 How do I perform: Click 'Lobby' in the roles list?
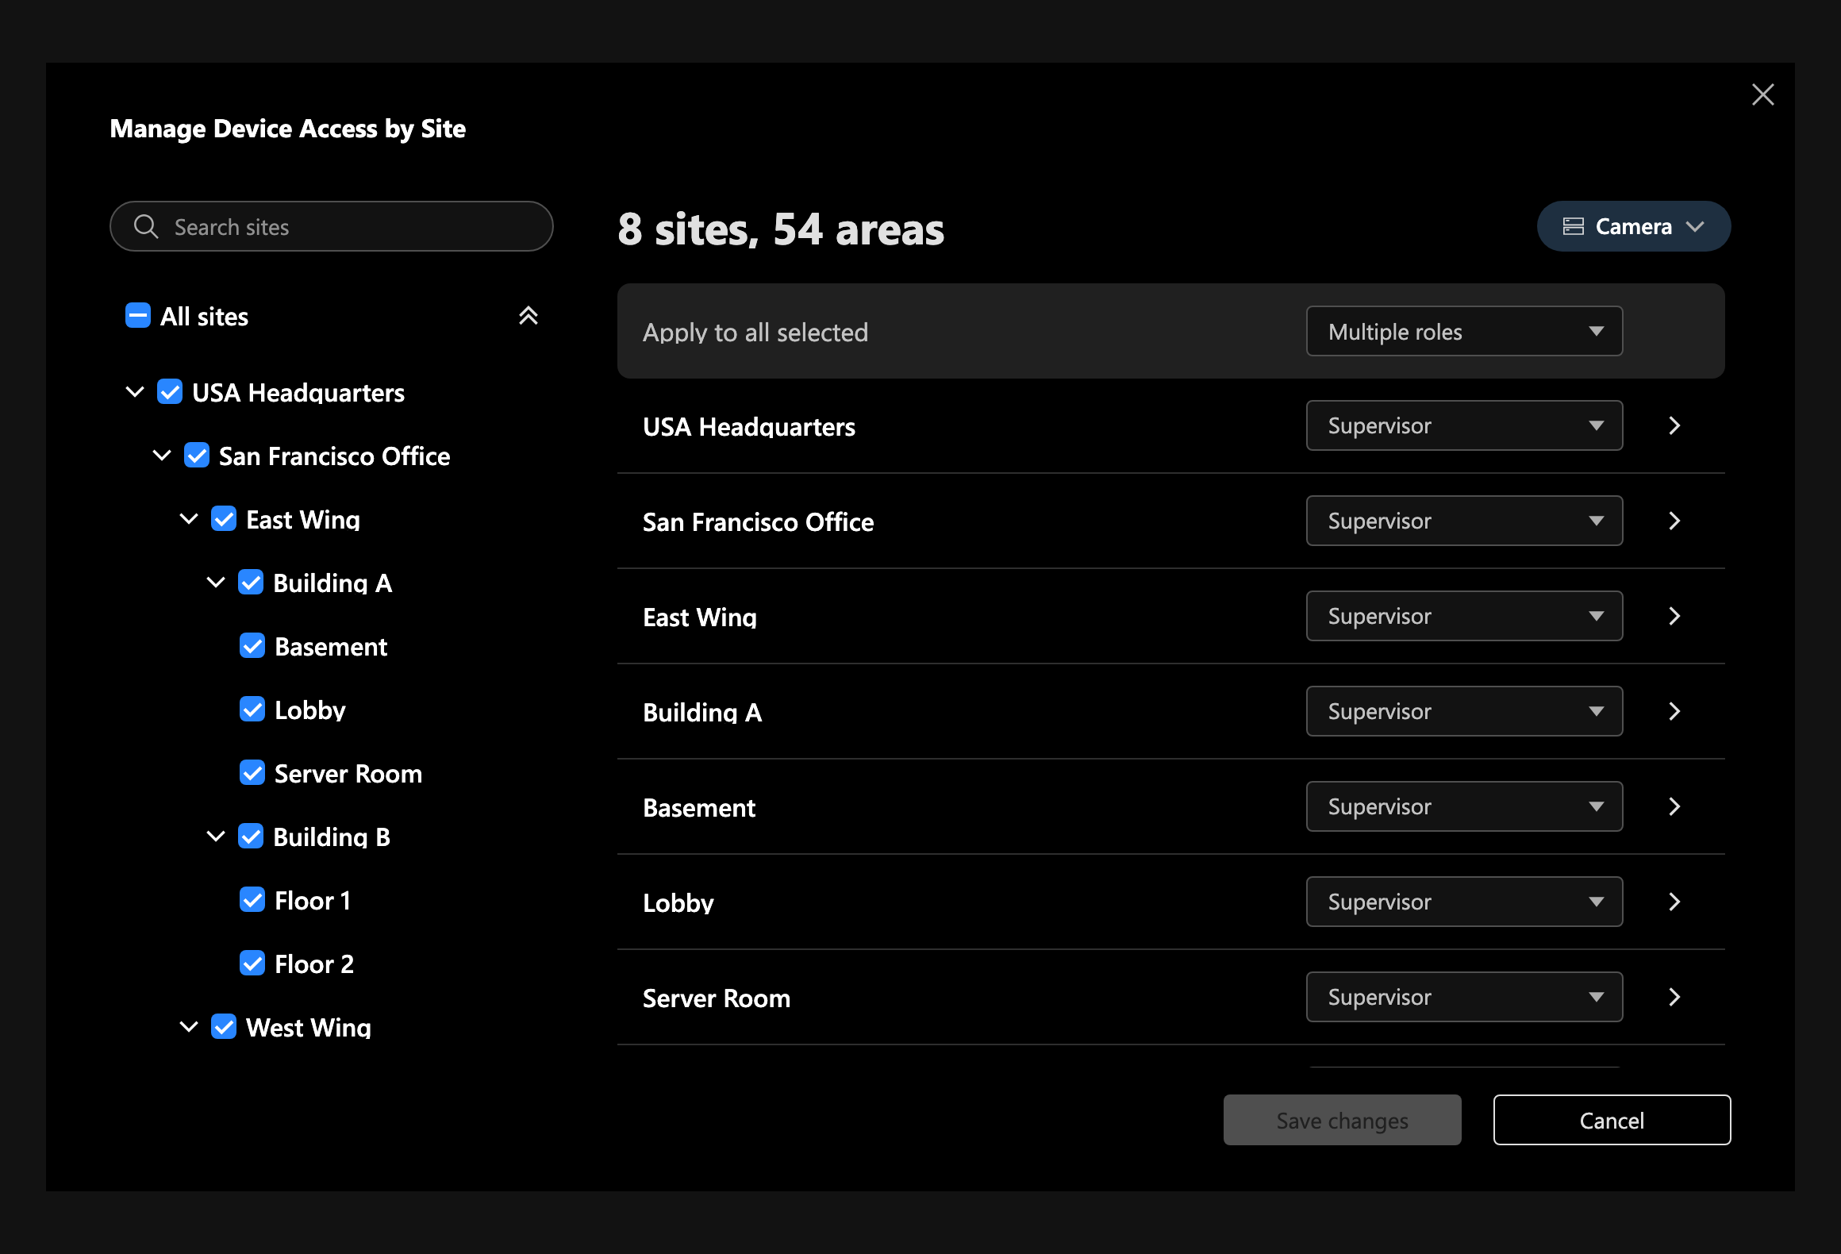678,903
